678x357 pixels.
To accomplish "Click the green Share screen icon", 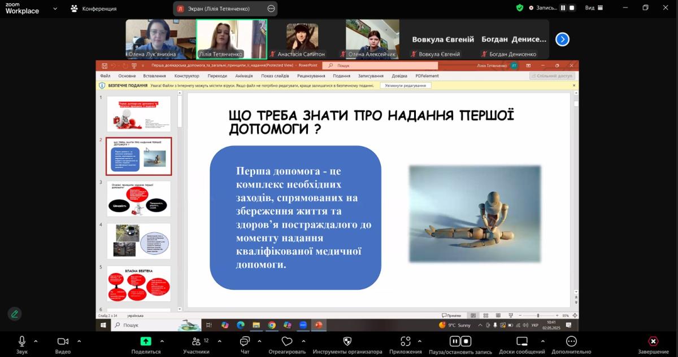I will pos(146,342).
